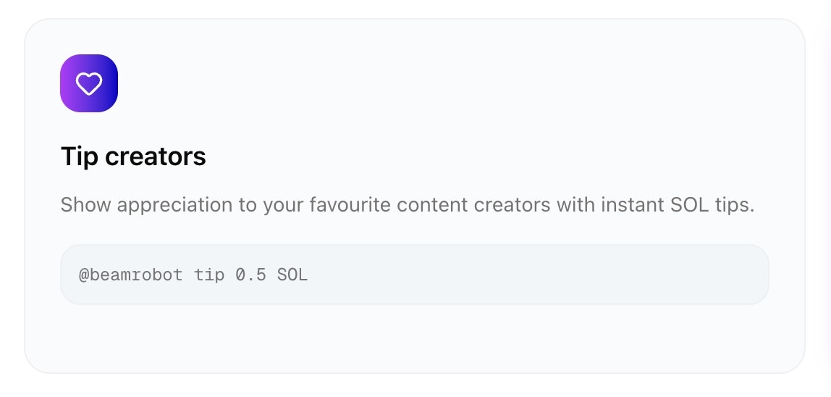
Task: Click the word tip inside the command box
Action: coord(209,275)
